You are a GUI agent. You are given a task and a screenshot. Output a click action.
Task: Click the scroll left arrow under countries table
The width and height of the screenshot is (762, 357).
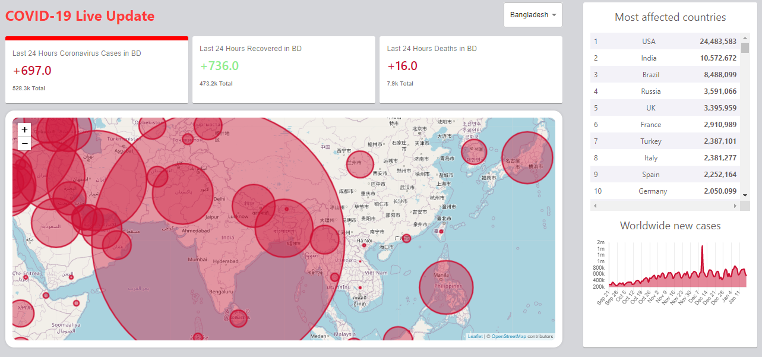click(595, 206)
